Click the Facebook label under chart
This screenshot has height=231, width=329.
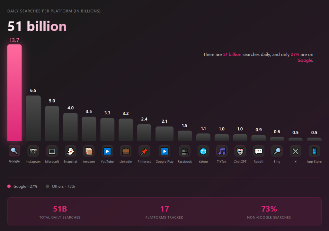185,162
